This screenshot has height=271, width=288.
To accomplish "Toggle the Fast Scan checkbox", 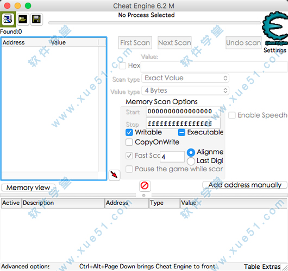I will pos(129,156).
